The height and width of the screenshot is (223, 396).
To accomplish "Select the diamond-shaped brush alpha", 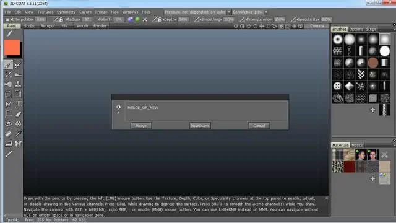I will click(x=350, y=86).
